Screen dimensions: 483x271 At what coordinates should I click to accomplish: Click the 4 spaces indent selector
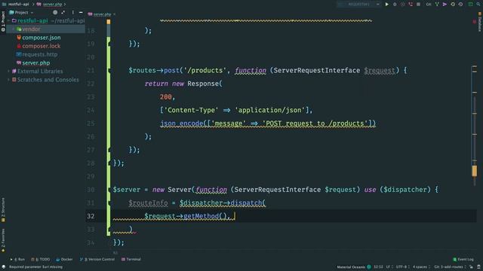421,267
